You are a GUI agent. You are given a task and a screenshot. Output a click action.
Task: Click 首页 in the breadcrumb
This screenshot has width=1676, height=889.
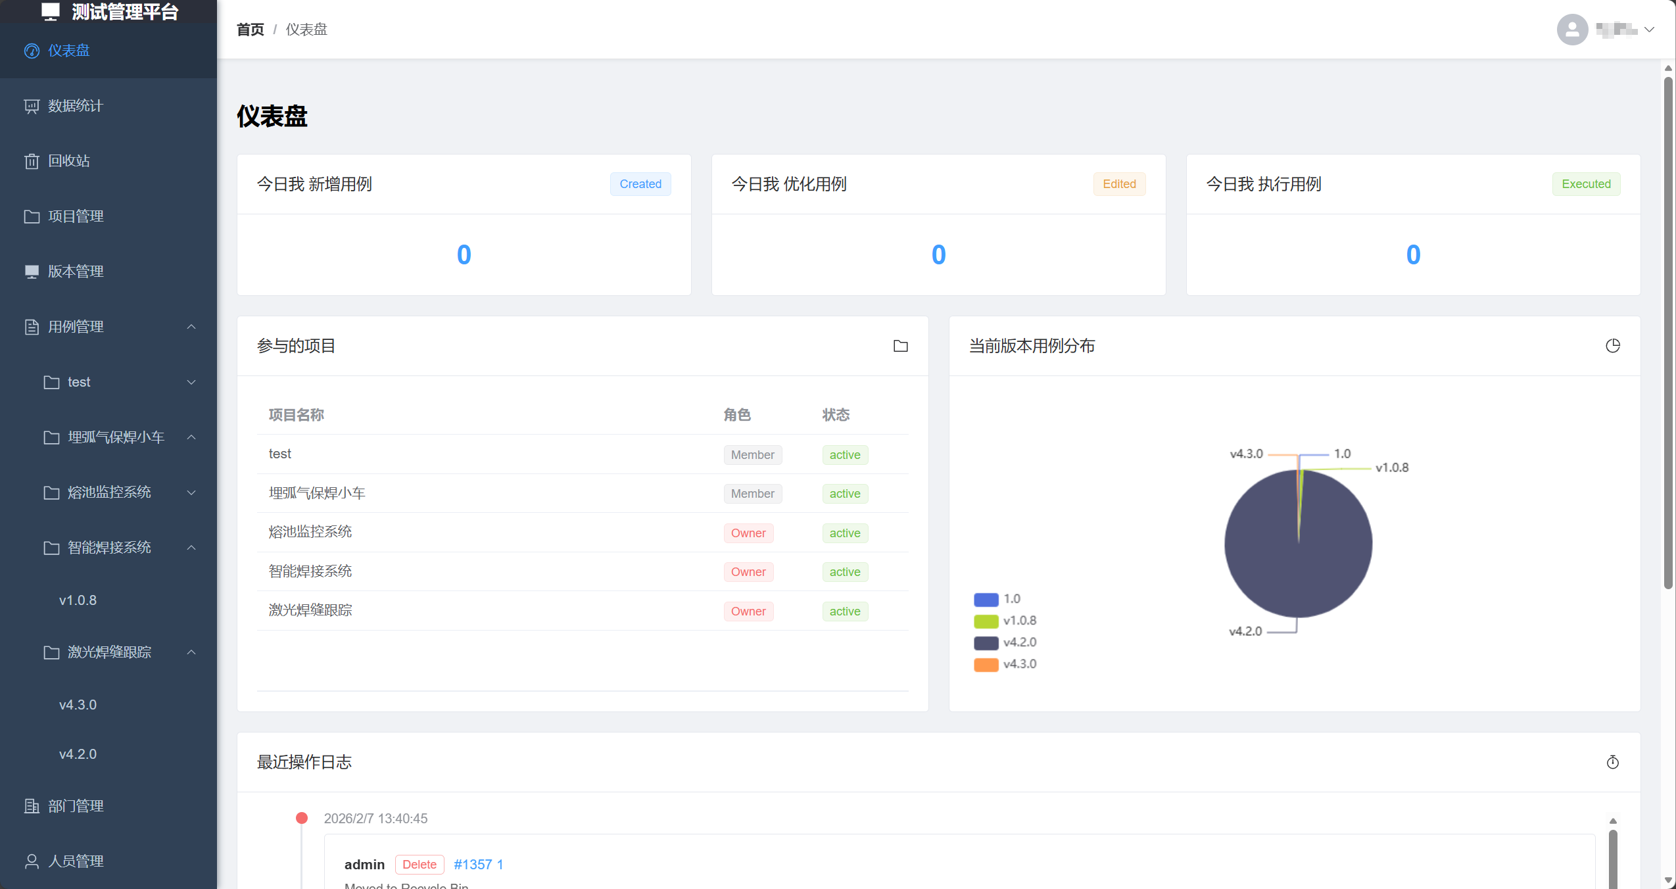tap(250, 30)
